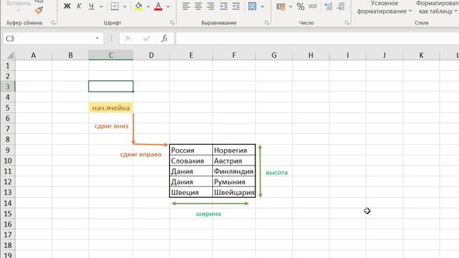
Task: Decrease indent
Action: coord(224,6)
